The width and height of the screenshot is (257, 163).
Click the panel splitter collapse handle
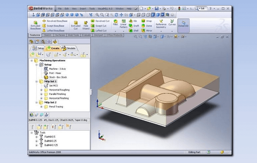[x=91, y=92]
